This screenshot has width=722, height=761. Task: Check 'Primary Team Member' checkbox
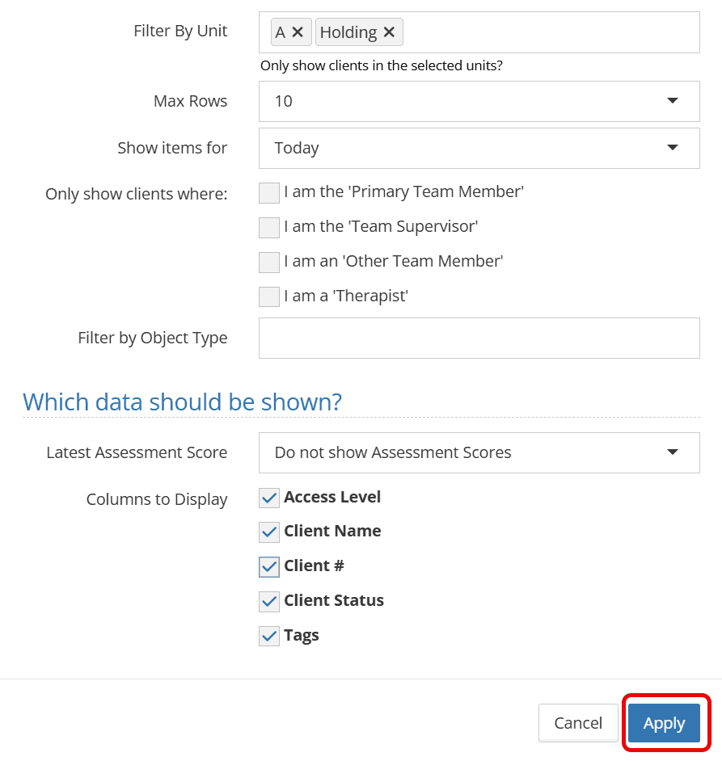[x=269, y=193]
